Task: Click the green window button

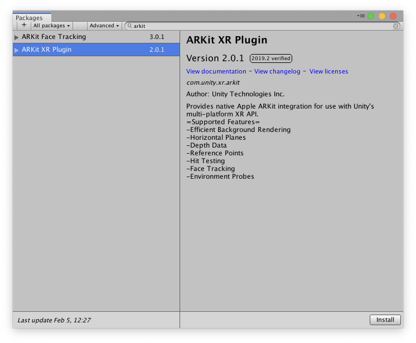Action: 371,16
